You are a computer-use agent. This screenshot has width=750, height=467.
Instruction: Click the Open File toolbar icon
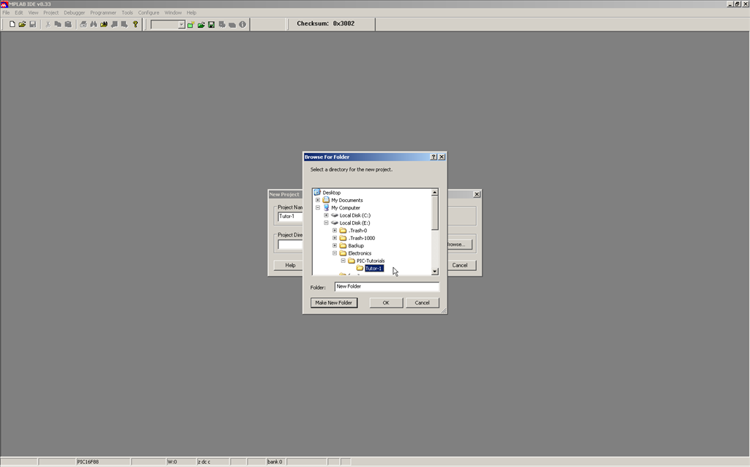tap(23, 24)
